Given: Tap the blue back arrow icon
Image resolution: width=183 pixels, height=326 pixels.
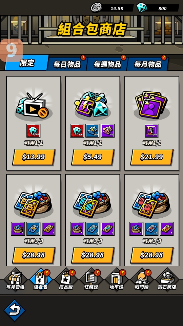Looking at the screenshot, I should coord(15,310).
